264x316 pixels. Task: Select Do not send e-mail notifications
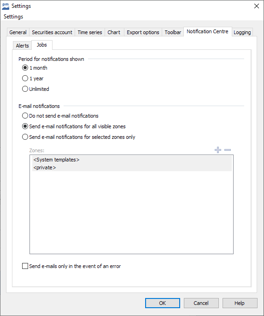click(25, 116)
